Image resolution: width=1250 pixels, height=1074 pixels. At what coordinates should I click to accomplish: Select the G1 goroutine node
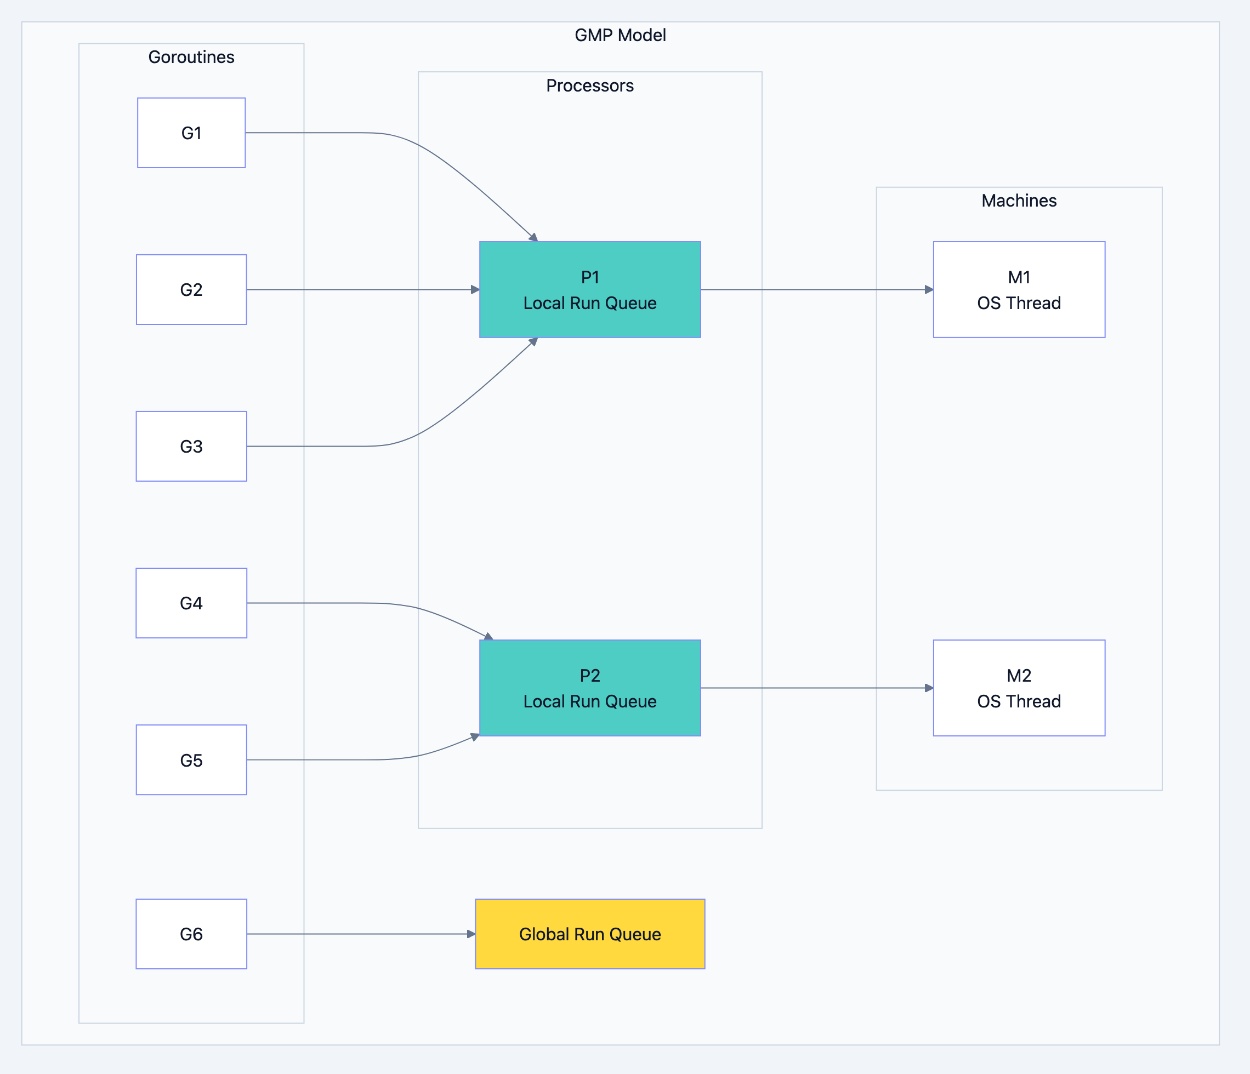coord(192,133)
